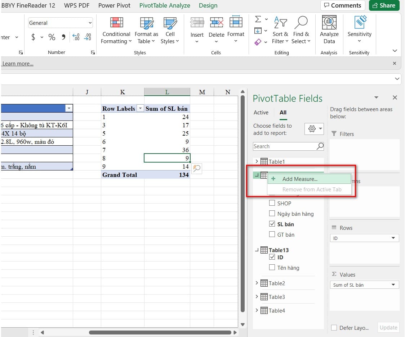Open the Power Pivot tab

coord(114,5)
